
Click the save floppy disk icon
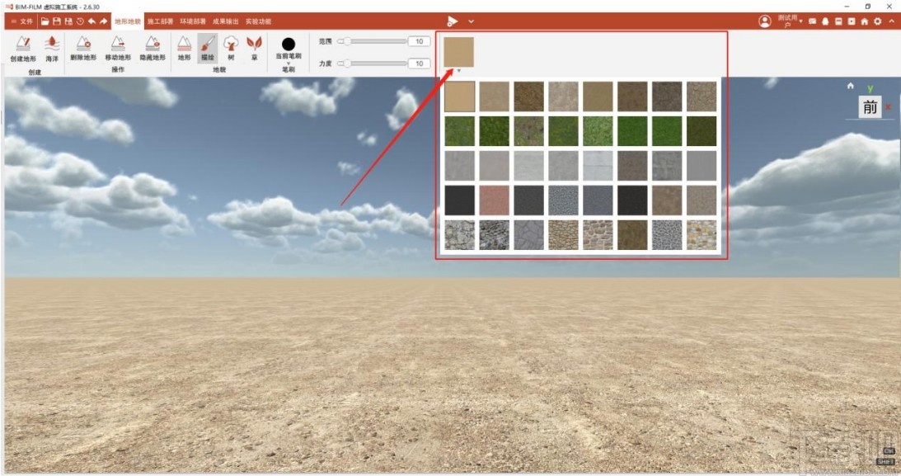tap(56, 21)
